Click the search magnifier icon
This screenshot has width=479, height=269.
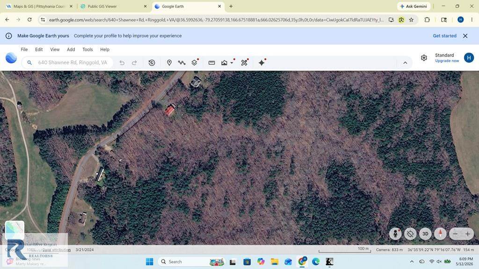coord(29,63)
